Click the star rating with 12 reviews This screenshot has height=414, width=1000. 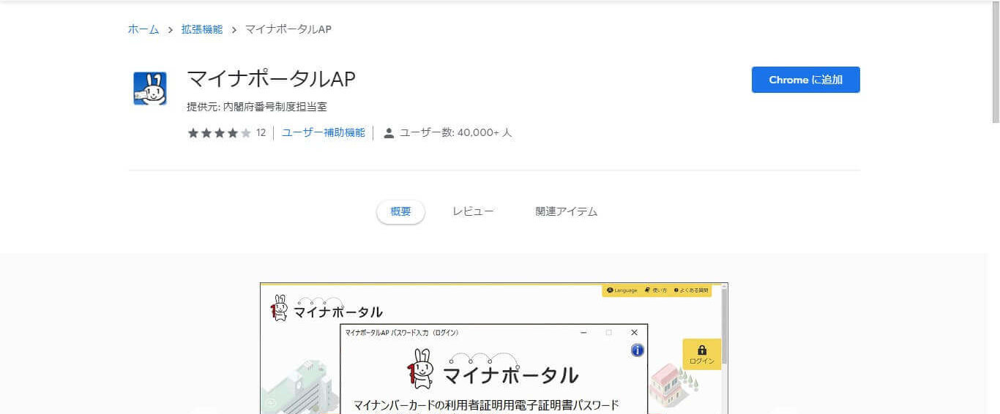[x=226, y=133]
